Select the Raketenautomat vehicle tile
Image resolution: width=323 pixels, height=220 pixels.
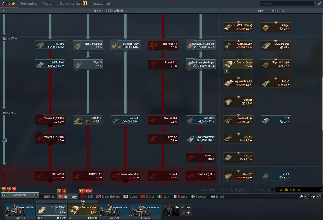(201, 138)
